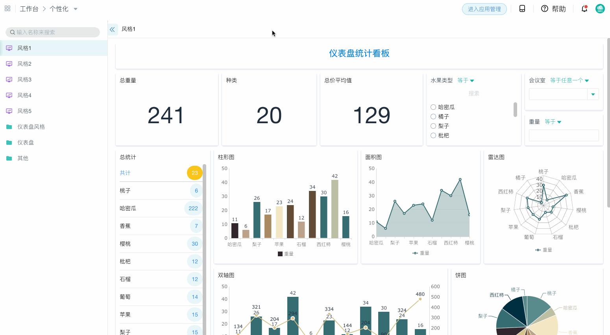Click the 进入应用管理 button

coord(484,9)
